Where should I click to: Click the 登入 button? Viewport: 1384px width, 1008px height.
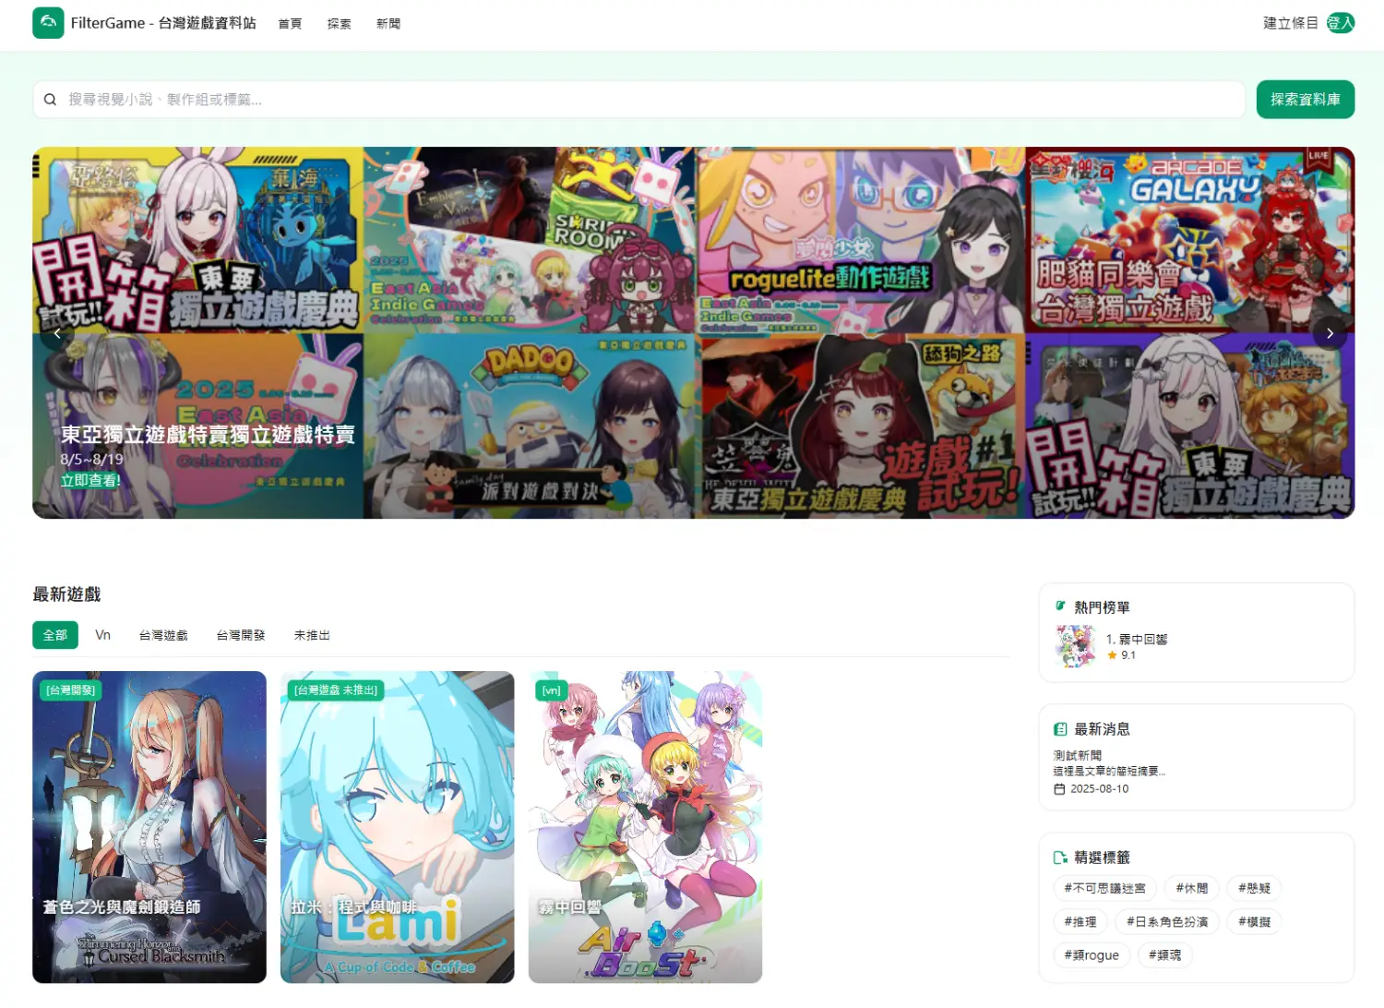click(1340, 23)
